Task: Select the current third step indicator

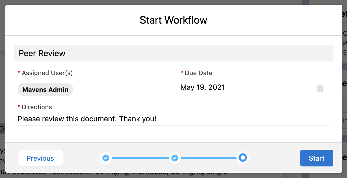Action: 243,158
